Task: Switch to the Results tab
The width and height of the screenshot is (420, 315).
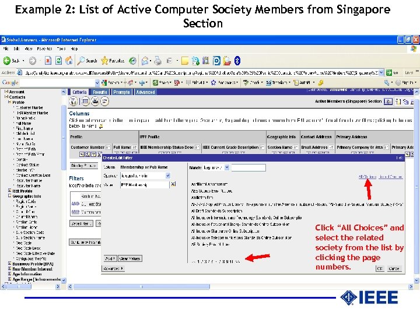Action: pyautogui.click(x=100, y=92)
